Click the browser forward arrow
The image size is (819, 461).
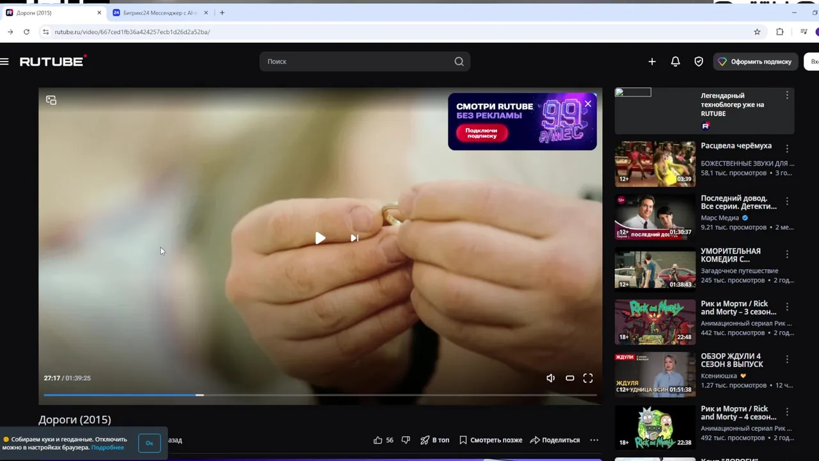pos(10,32)
